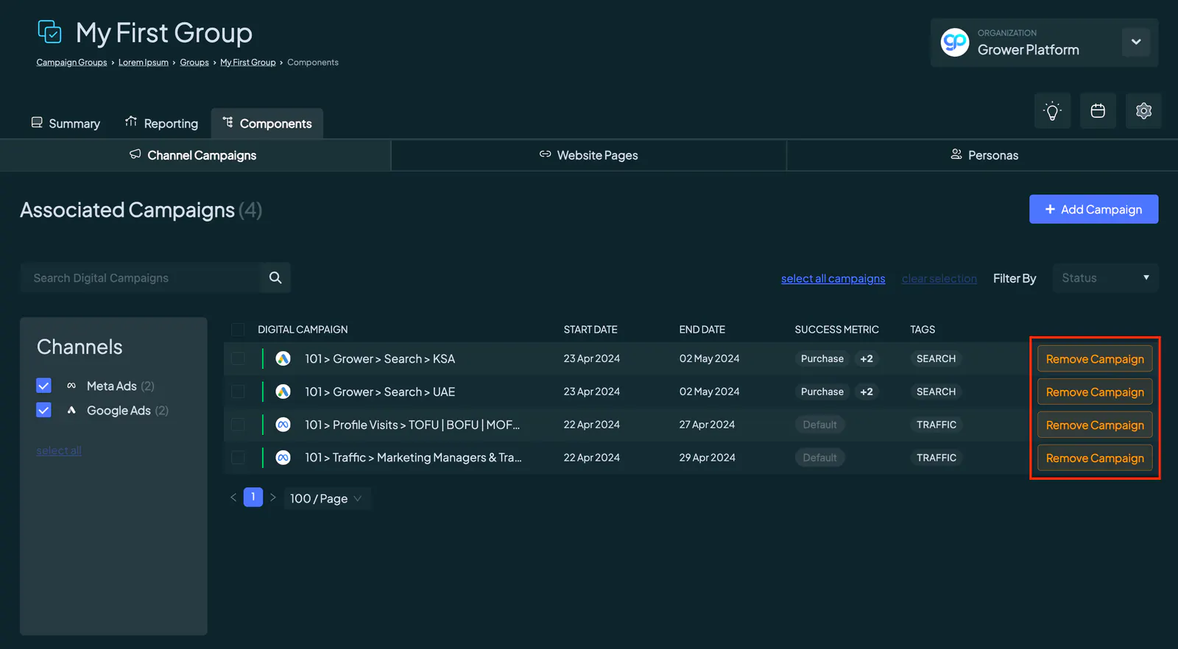
Task: Click the Add Campaign button
Action: click(x=1093, y=209)
